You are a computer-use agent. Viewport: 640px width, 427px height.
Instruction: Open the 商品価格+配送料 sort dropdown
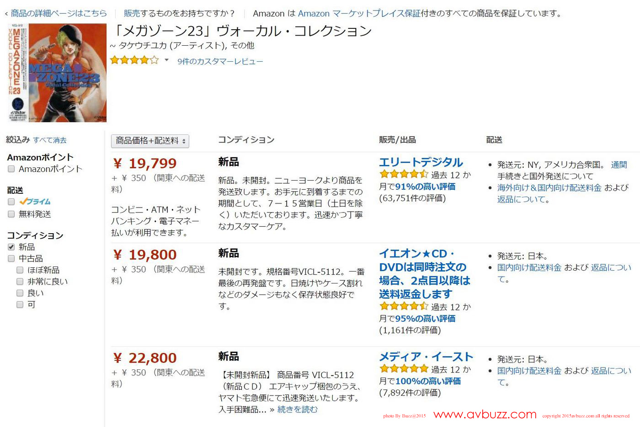coord(150,141)
